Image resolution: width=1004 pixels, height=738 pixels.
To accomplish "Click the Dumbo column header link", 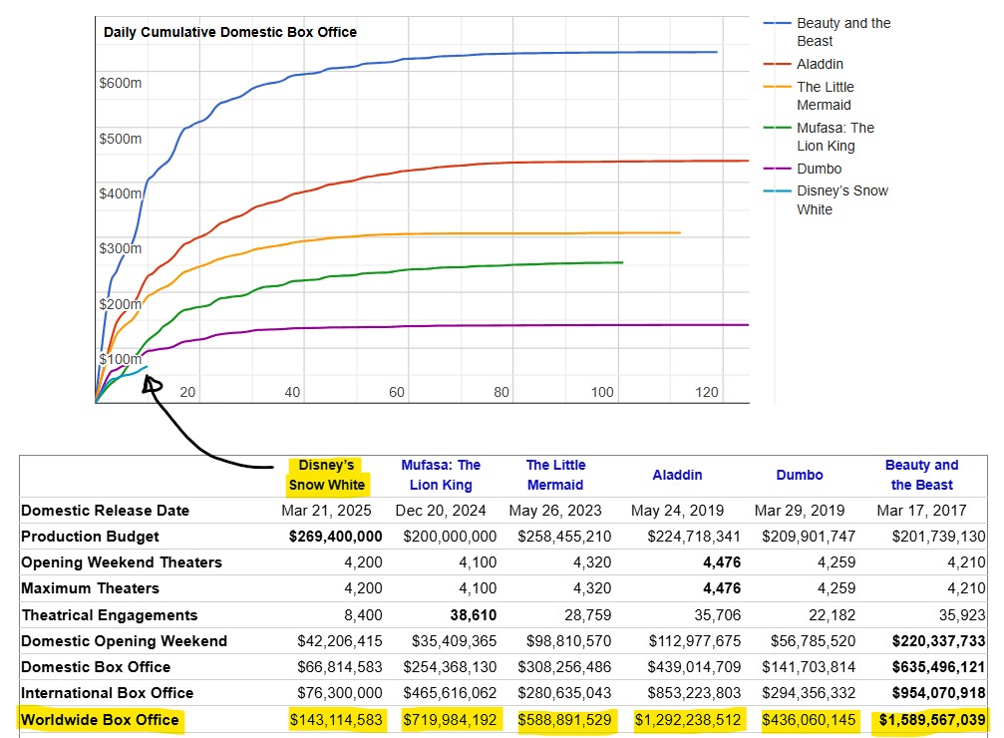I will tap(801, 476).
